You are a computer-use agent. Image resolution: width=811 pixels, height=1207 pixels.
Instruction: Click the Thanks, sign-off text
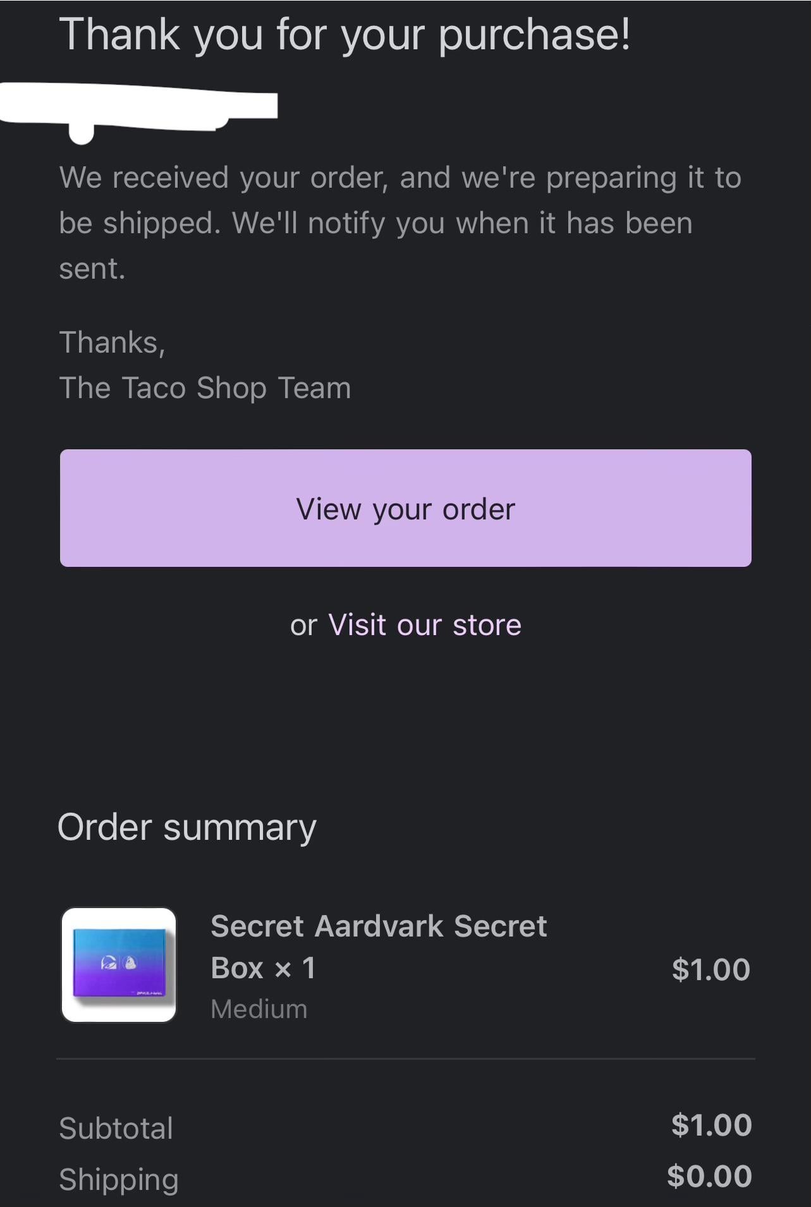click(x=112, y=343)
